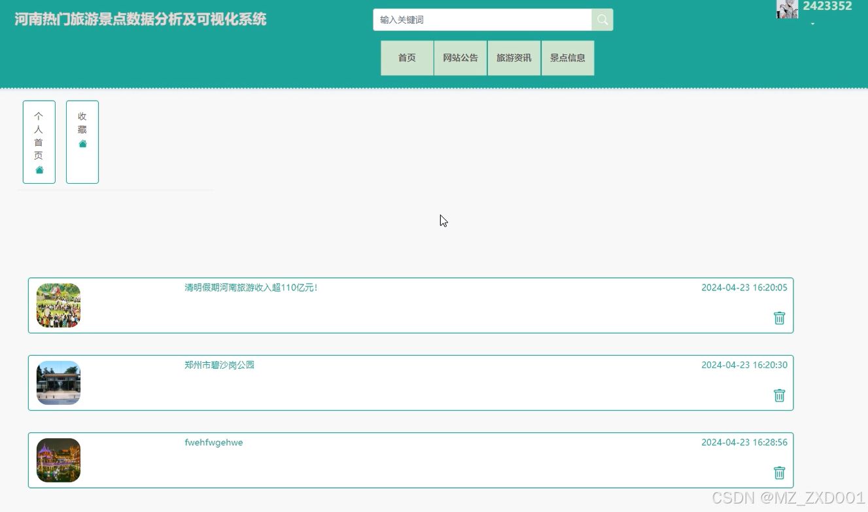Open the fwehfwgehwe favorite link
Screen dimensions: 868x512
[214, 443]
